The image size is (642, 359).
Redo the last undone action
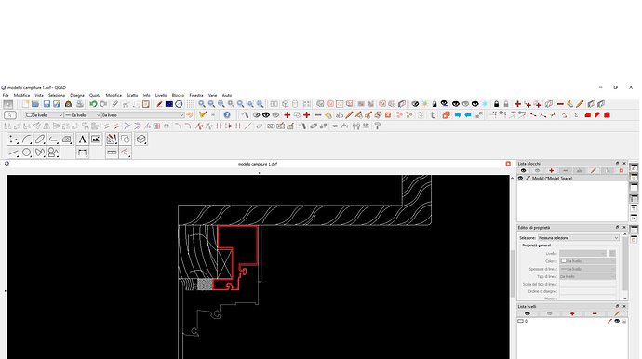point(103,104)
